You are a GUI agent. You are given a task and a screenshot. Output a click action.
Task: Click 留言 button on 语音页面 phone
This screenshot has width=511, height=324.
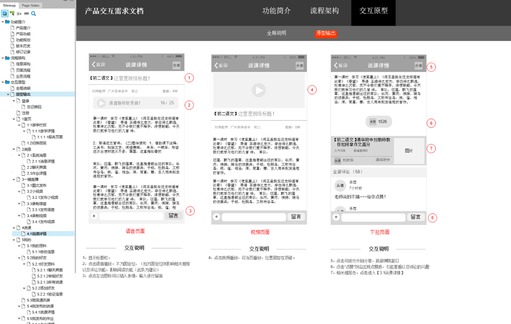[x=173, y=216]
